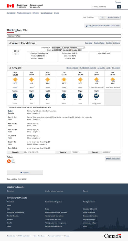Screen dimensions: 128x241
Task: Go to Weather information breadcrumb
Action: pyautogui.click(x=24, y=13)
